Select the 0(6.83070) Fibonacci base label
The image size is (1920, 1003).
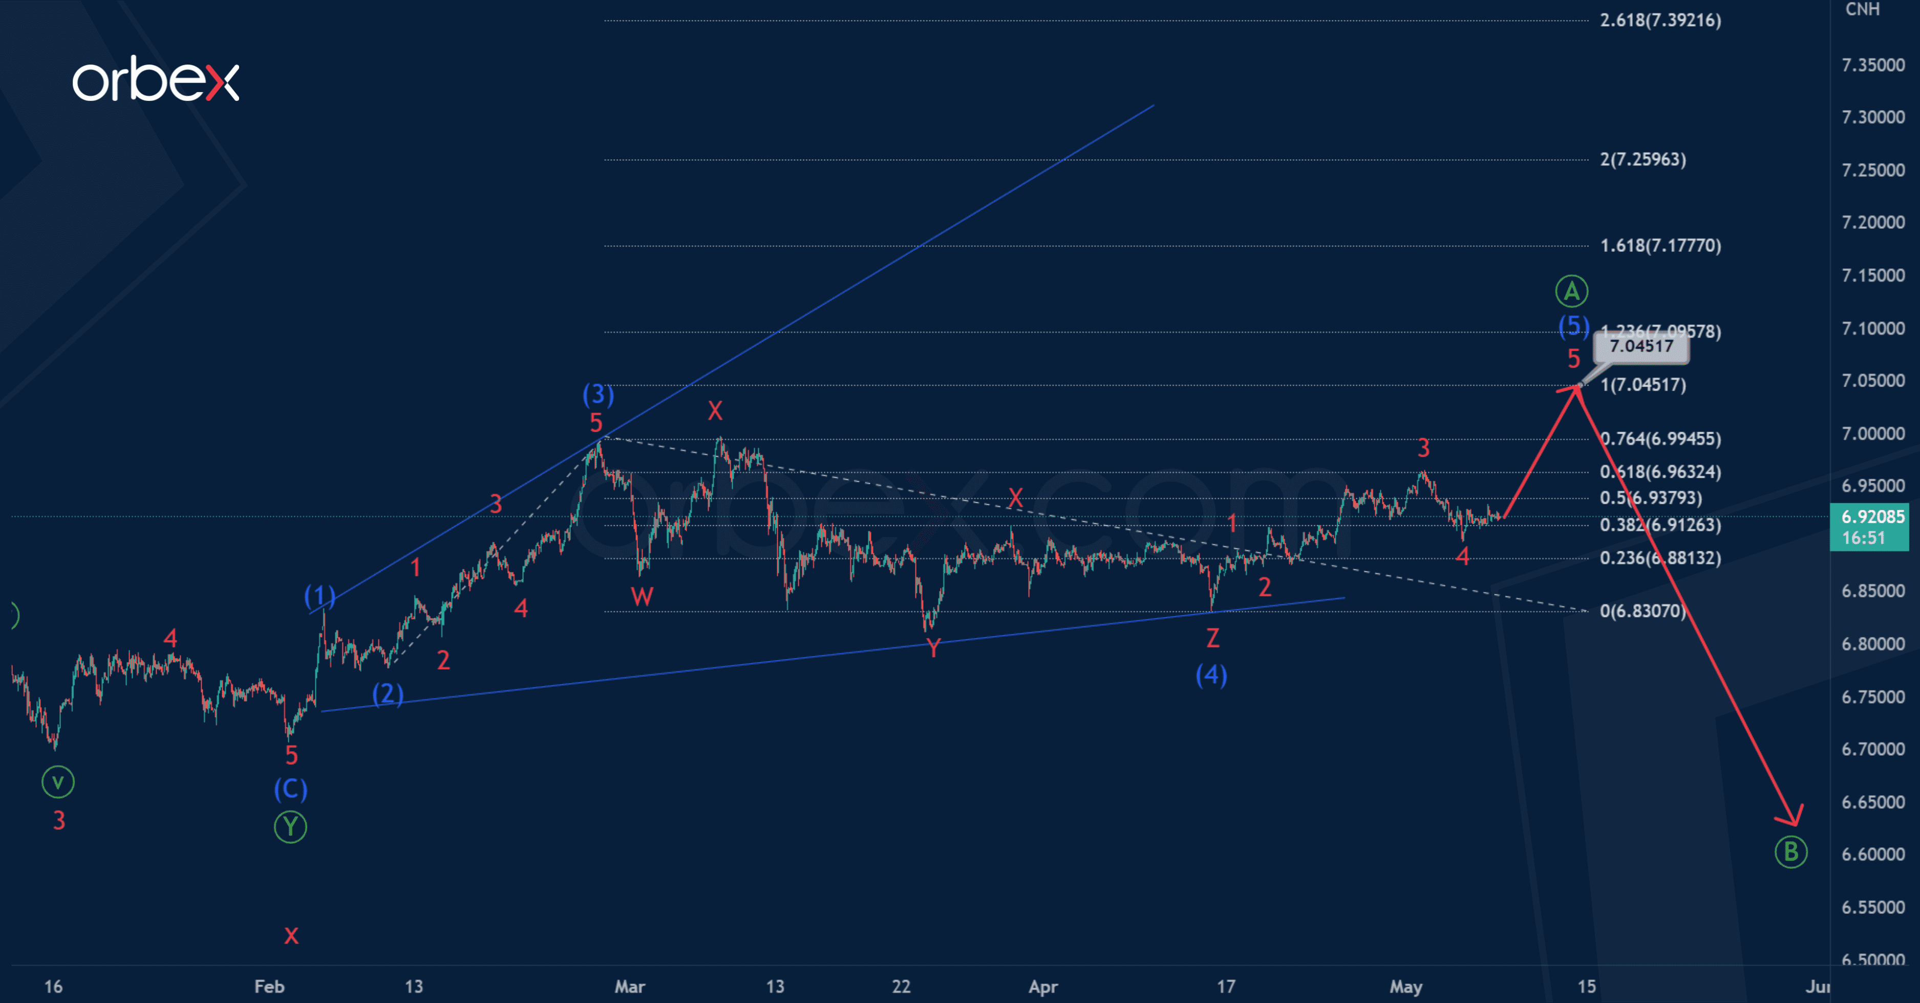coord(1642,611)
